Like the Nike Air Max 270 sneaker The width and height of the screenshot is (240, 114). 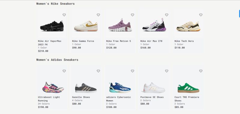click(x=166, y=15)
